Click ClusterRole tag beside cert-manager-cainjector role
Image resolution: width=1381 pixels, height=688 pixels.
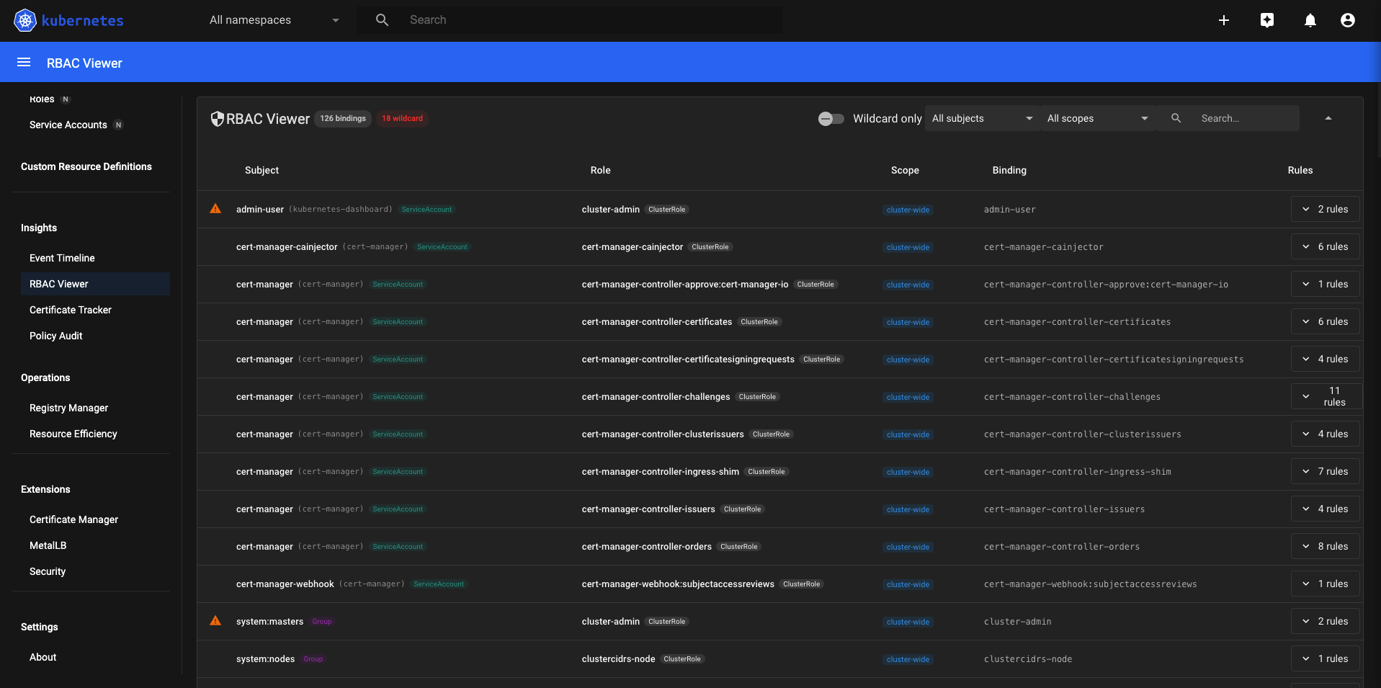(x=710, y=247)
